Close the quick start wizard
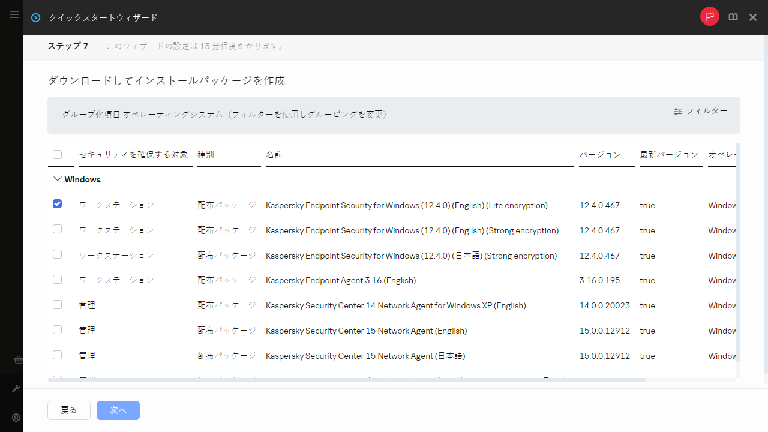The height and width of the screenshot is (432, 768). coord(753,17)
